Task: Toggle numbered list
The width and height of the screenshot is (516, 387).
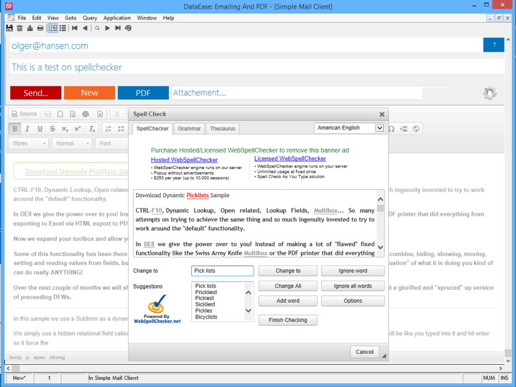Action: tap(108, 129)
